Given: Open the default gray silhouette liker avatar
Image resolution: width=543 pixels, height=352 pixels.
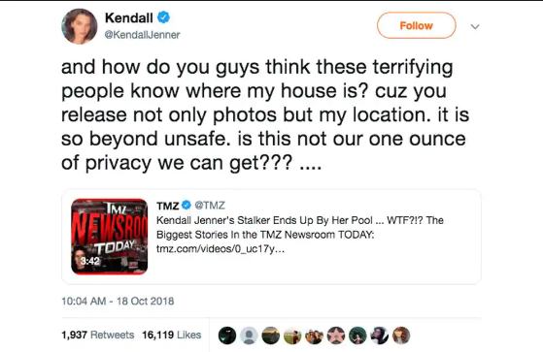Looking at the screenshot, I should point(249,336).
